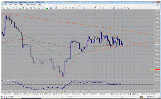
Task: Click the Profiles icon
Action: (8, 8)
